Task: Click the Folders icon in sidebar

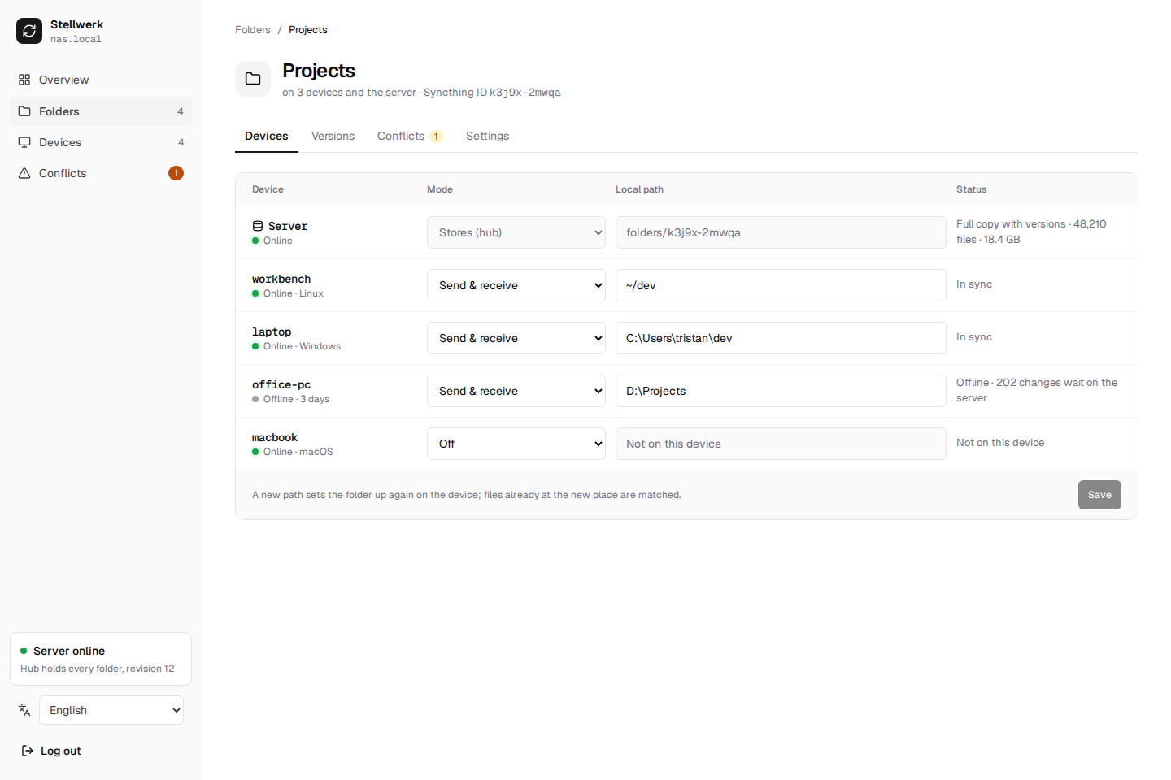Action: coord(24,111)
